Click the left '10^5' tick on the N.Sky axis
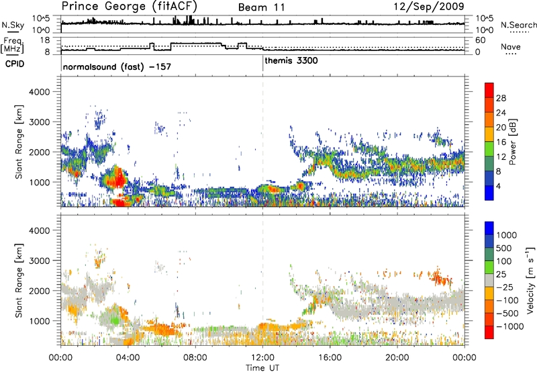 tap(41, 18)
